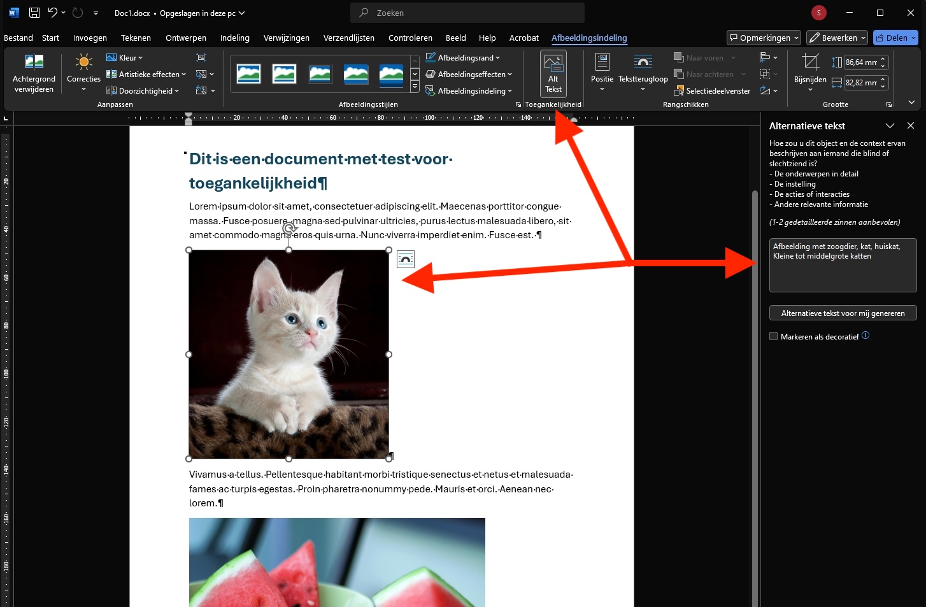Click the picture height field 86,64 mm
This screenshot has height=607, width=926.
pos(862,62)
